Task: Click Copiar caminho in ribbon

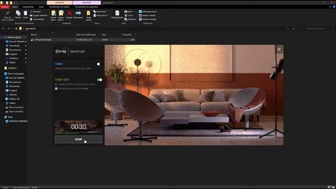Action: pos(38,15)
